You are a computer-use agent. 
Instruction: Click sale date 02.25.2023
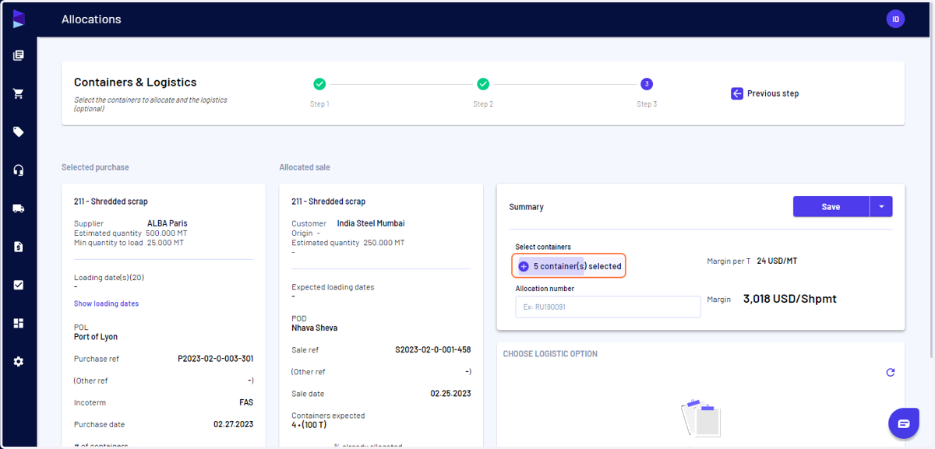tap(450, 394)
